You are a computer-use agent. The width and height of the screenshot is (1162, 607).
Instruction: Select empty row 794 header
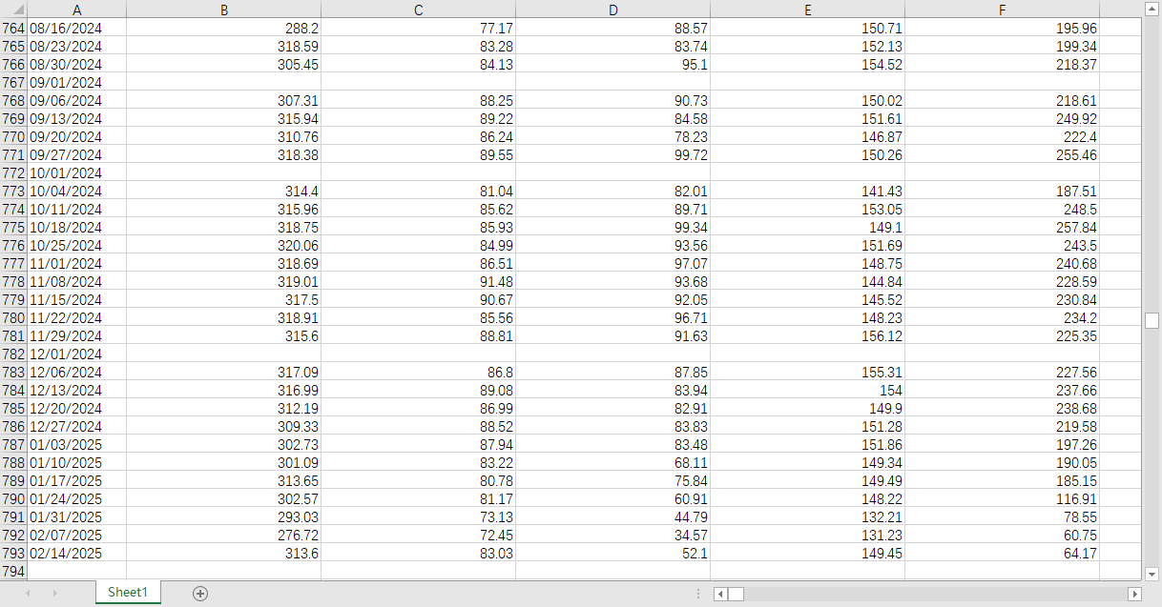click(x=13, y=572)
